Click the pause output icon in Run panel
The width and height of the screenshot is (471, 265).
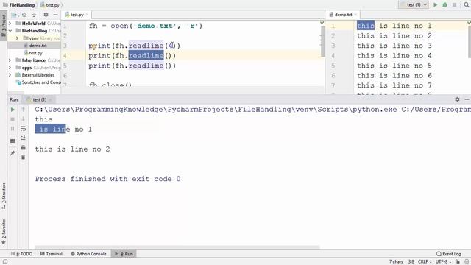[x=13, y=129]
